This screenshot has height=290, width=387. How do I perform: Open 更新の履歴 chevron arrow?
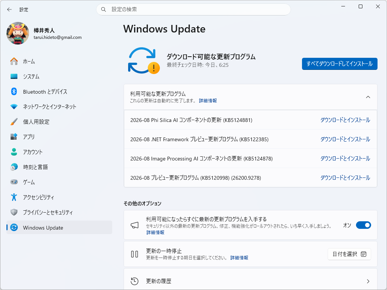pyautogui.click(x=368, y=281)
